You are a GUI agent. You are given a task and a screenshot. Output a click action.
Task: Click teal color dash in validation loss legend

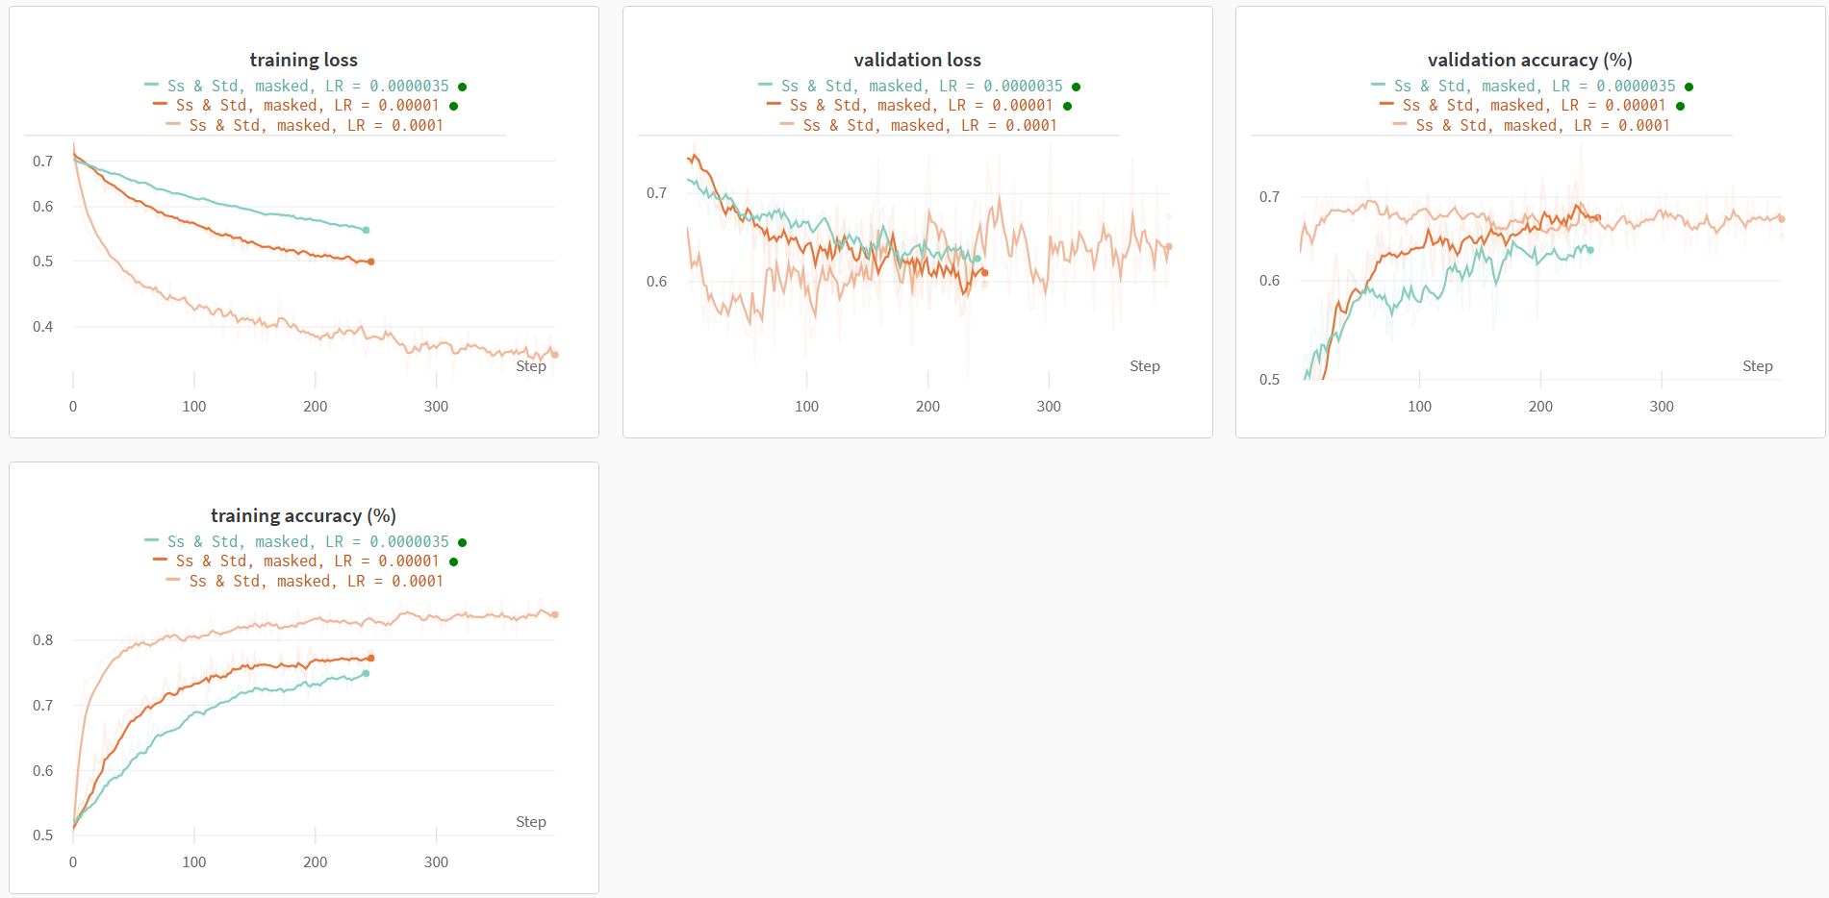coord(766,85)
